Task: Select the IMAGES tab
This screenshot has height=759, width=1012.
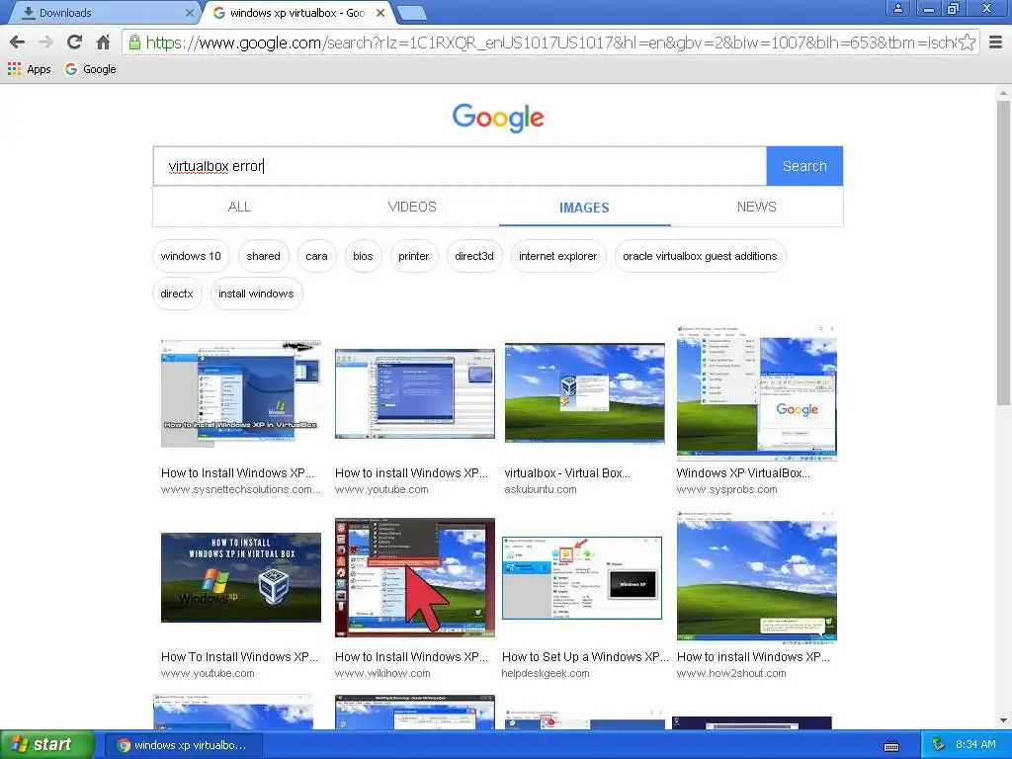Action: [584, 208]
